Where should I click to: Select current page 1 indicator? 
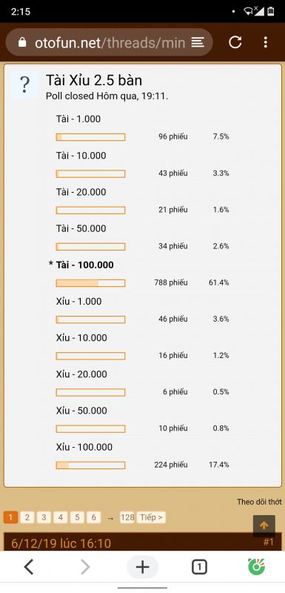coord(10,517)
